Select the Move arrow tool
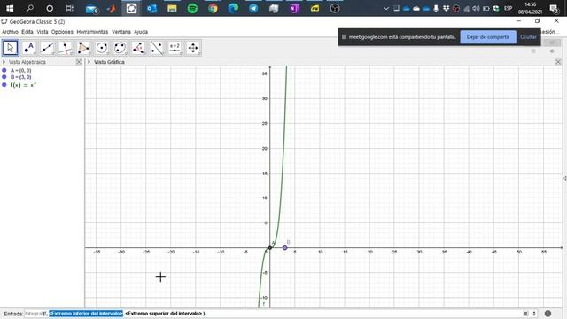 [x=11, y=48]
